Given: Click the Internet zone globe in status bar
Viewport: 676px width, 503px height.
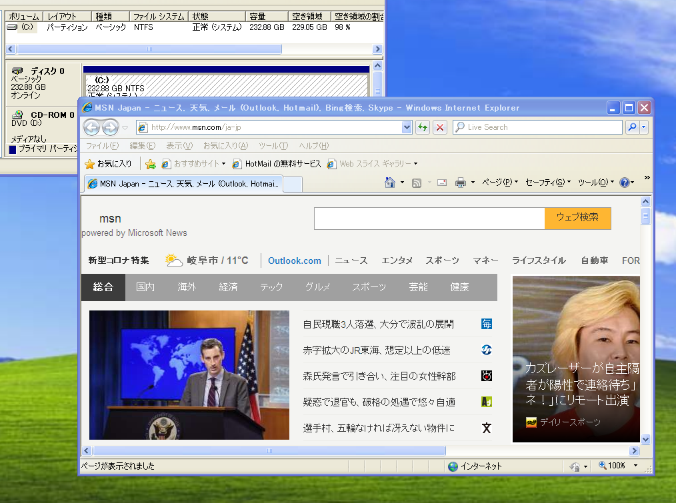Looking at the screenshot, I should pos(453,466).
